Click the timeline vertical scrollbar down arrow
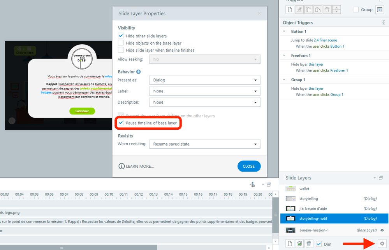This screenshot has width=389, height=250. (x=275, y=241)
